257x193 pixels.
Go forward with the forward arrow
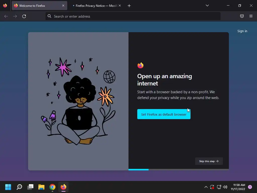[x=15, y=16]
